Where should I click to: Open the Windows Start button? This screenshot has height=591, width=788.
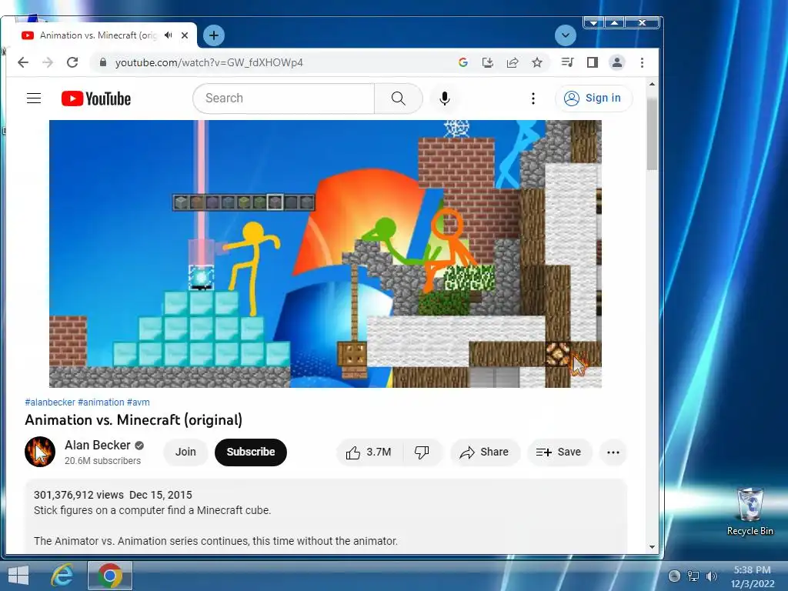coord(18,576)
